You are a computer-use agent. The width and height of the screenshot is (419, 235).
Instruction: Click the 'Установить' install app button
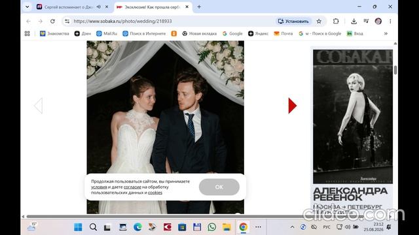[x=293, y=21]
